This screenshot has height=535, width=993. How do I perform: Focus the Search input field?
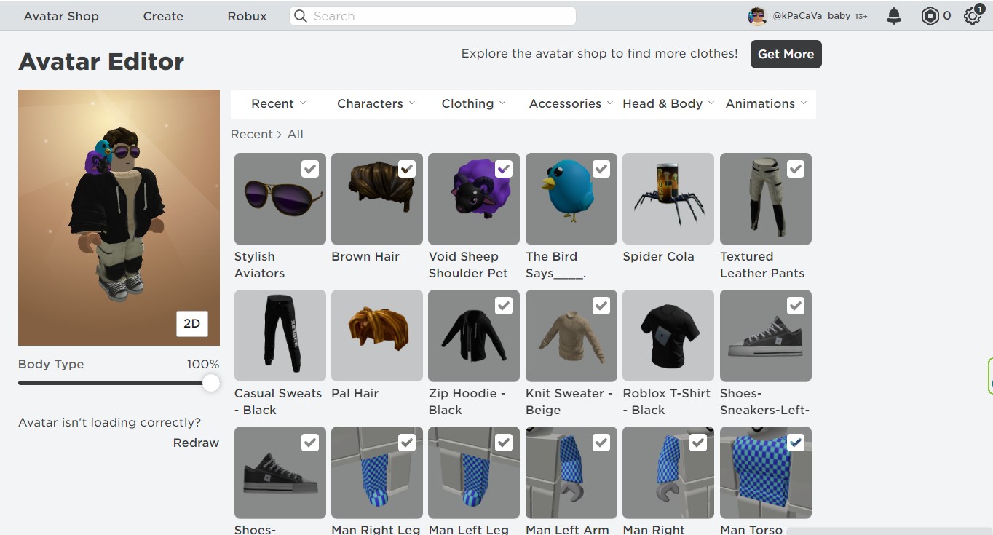click(x=432, y=16)
